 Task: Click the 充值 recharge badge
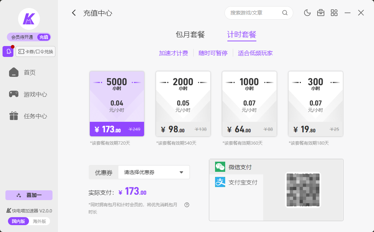pos(44,37)
